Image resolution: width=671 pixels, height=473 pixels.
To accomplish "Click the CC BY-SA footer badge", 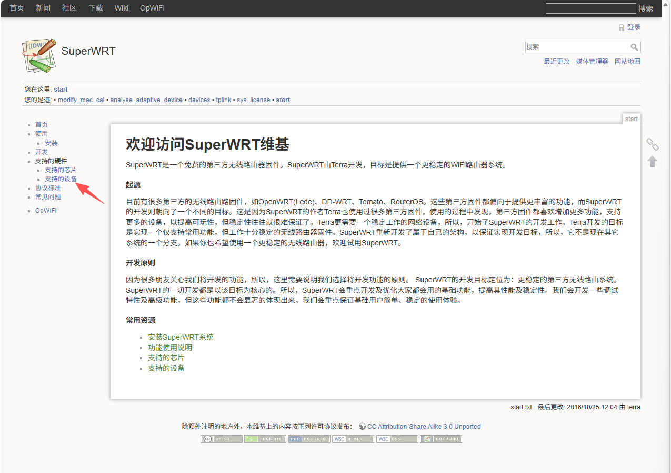I will (222, 439).
